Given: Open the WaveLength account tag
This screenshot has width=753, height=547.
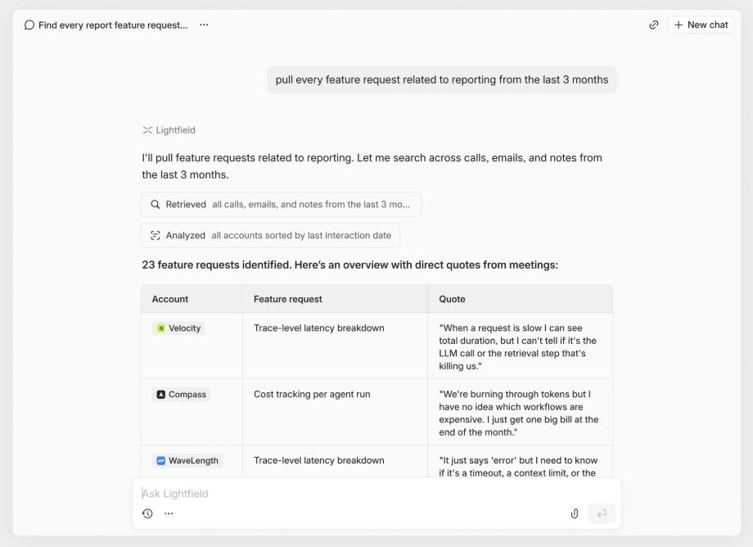Looking at the screenshot, I should [187, 461].
